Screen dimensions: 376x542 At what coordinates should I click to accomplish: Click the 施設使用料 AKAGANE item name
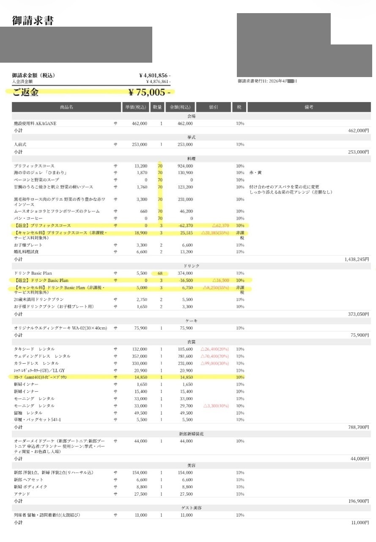(35, 124)
